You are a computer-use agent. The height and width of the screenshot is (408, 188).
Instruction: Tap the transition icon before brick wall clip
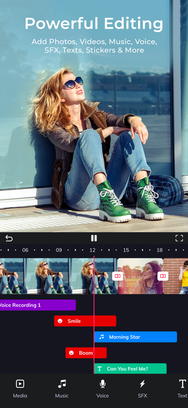click(163, 276)
